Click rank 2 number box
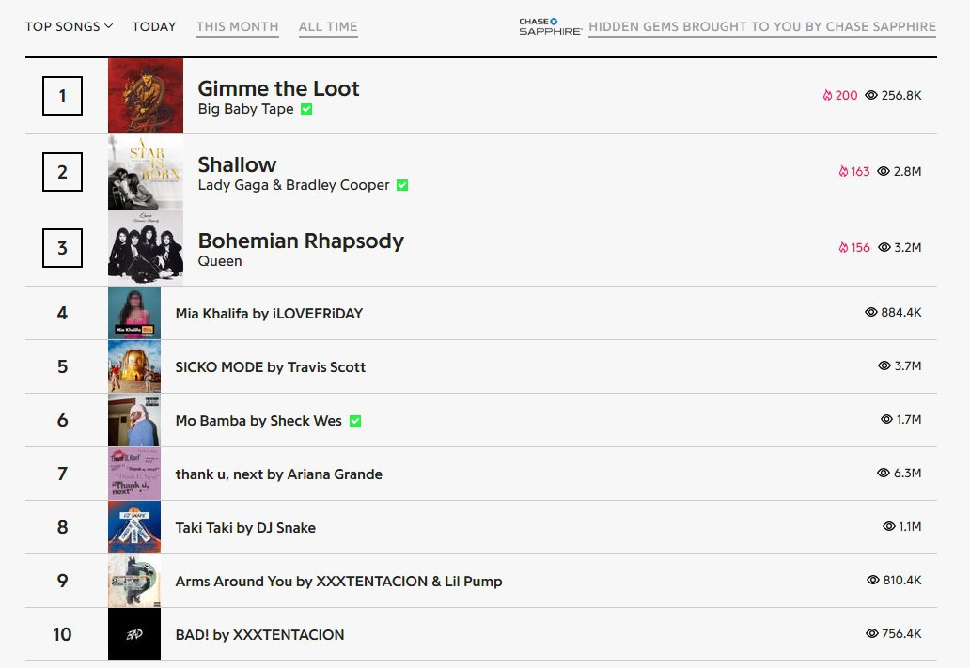The height and width of the screenshot is (668, 970). click(62, 172)
